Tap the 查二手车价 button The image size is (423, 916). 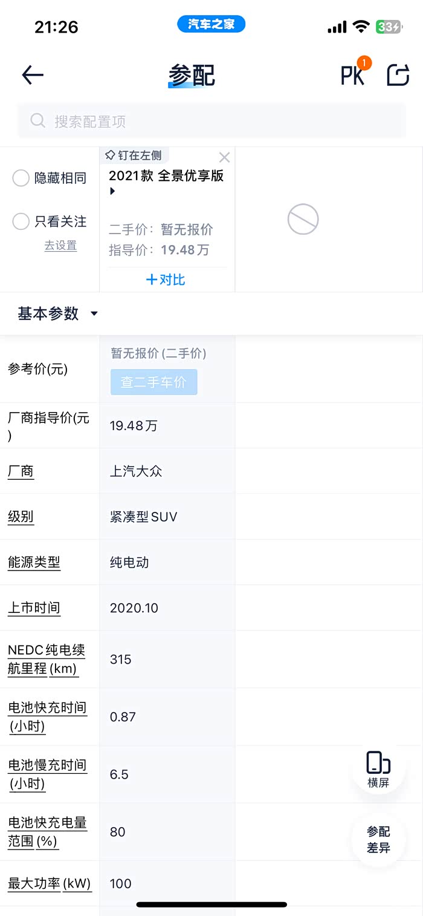[153, 382]
